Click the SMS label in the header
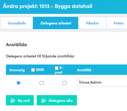 pos(40,70)
